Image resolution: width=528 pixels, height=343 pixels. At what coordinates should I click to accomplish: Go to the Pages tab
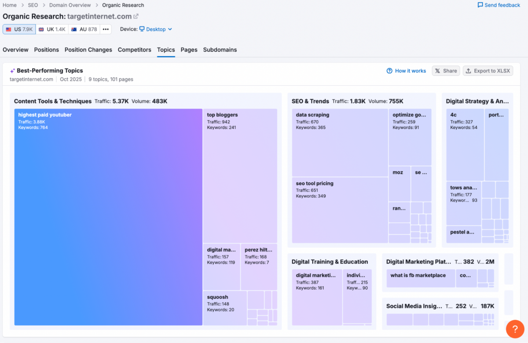coord(189,50)
